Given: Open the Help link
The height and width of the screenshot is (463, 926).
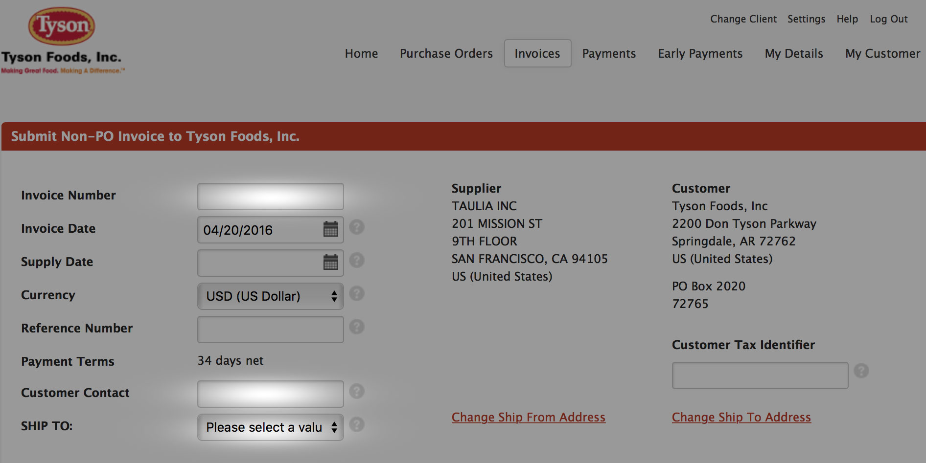Looking at the screenshot, I should pyautogui.click(x=847, y=19).
